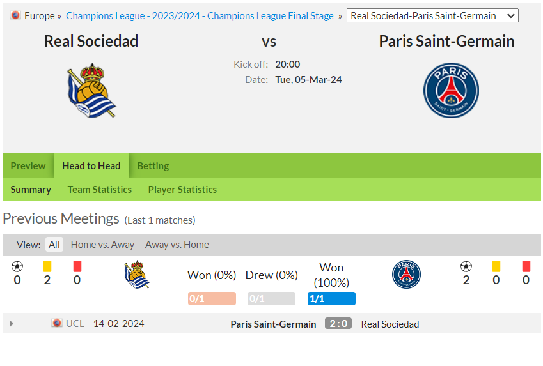Expand the 14-02-2024 match row arrow
543x366 pixels.
click(x=12, y=323)
